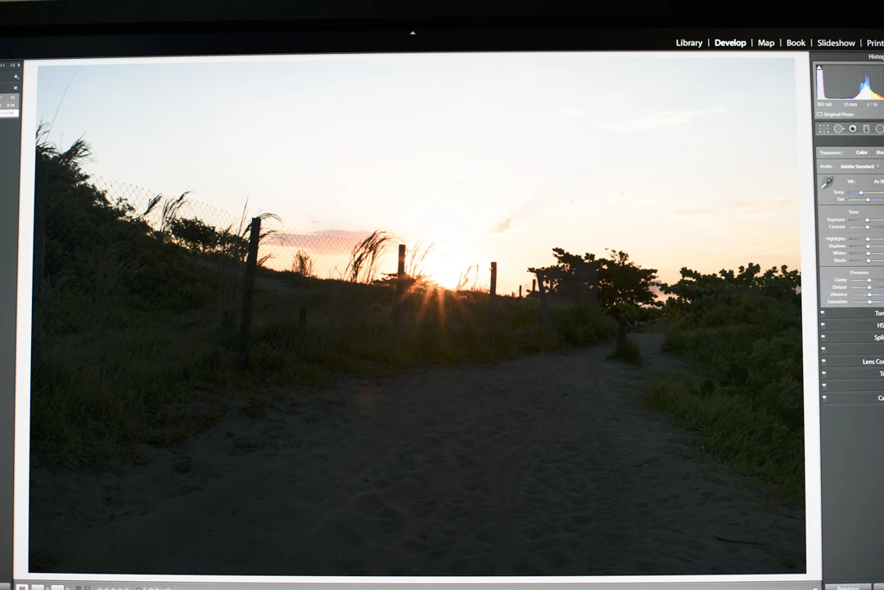Adjust the Whites slider

[867, 254]
